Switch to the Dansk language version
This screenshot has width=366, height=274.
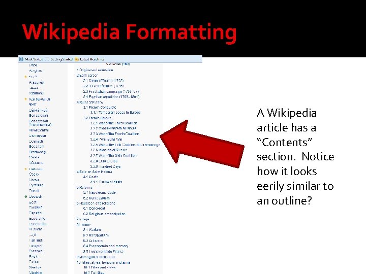click(x=34, y=190)
